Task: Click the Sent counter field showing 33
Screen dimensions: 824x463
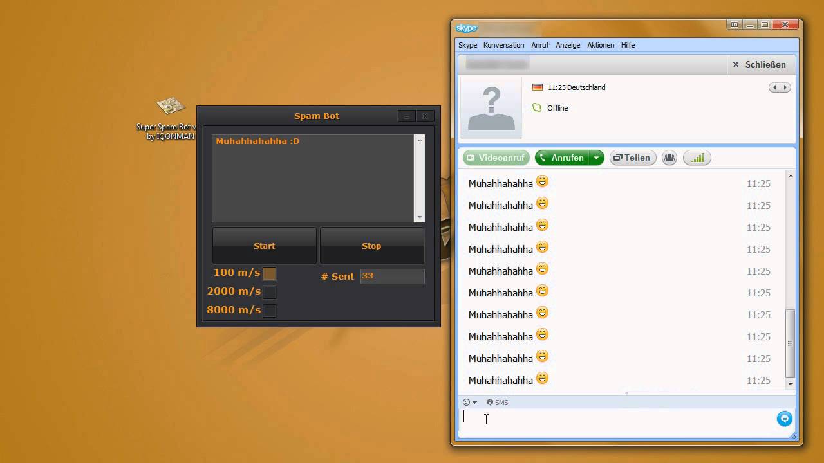Action: (392, 276)
